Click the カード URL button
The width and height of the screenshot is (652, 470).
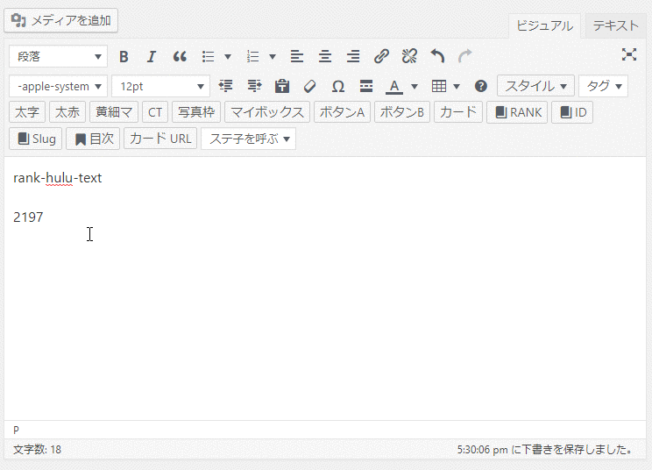160,139
